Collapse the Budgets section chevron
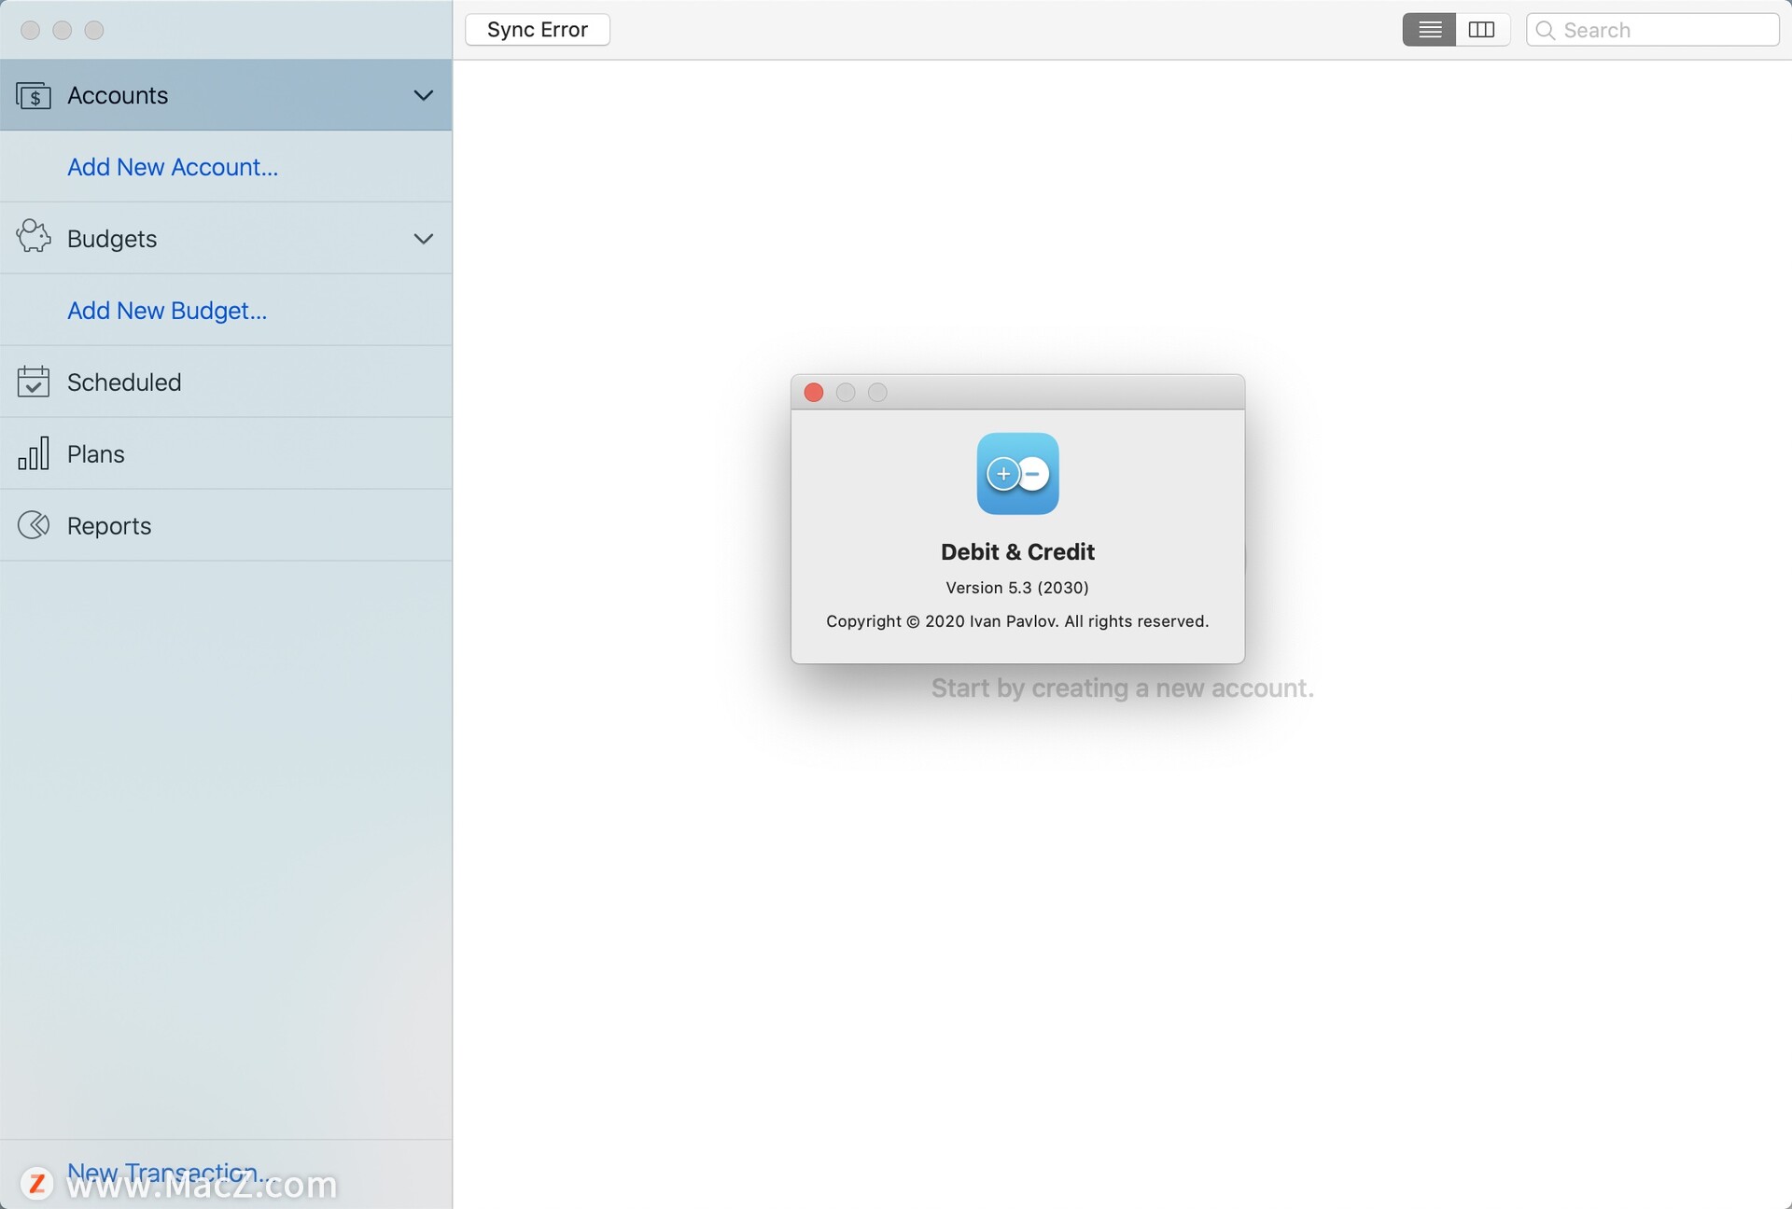This screenshot has height=1209, width=1792. click(x=423, y=239)
